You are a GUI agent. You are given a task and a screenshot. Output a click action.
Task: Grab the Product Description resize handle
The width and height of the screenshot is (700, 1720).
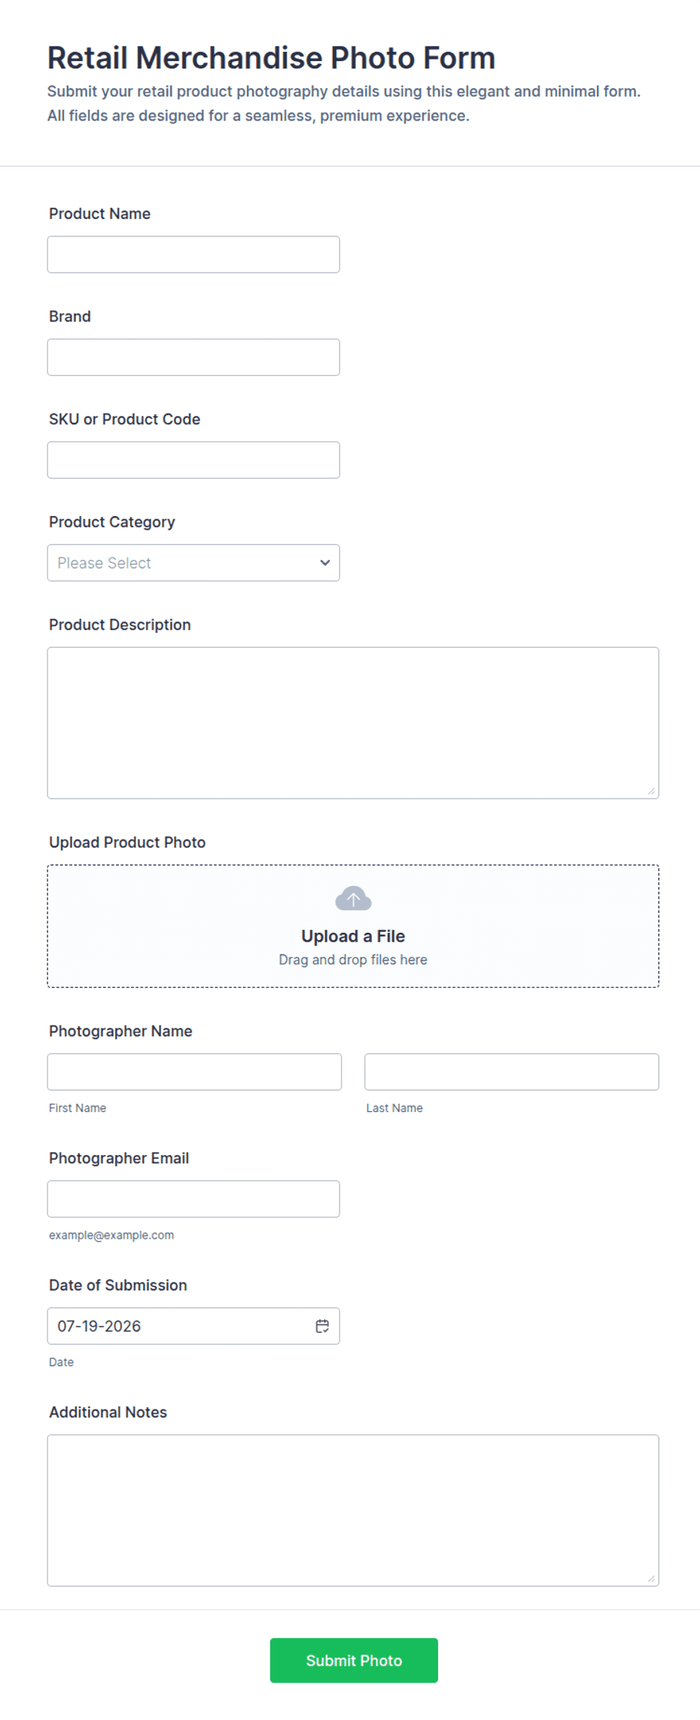click(x=651, y=791)
